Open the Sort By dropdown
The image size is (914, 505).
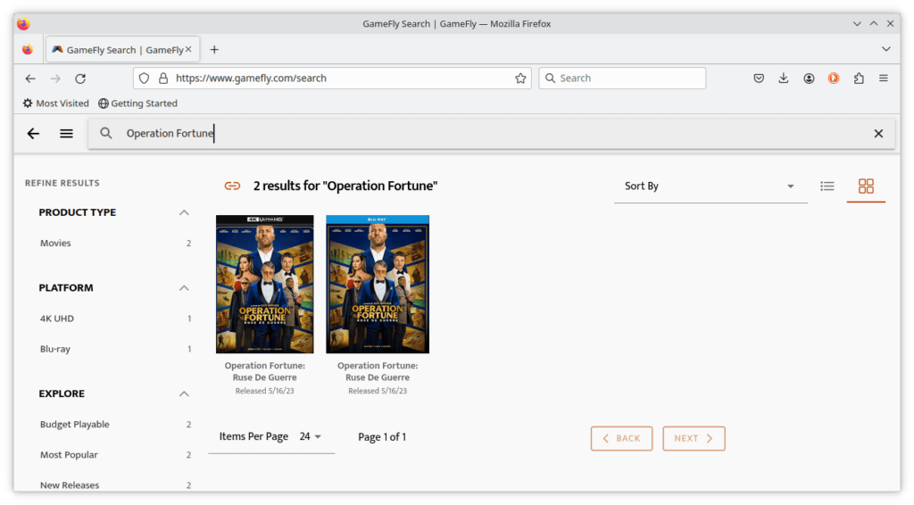point(710,186)
